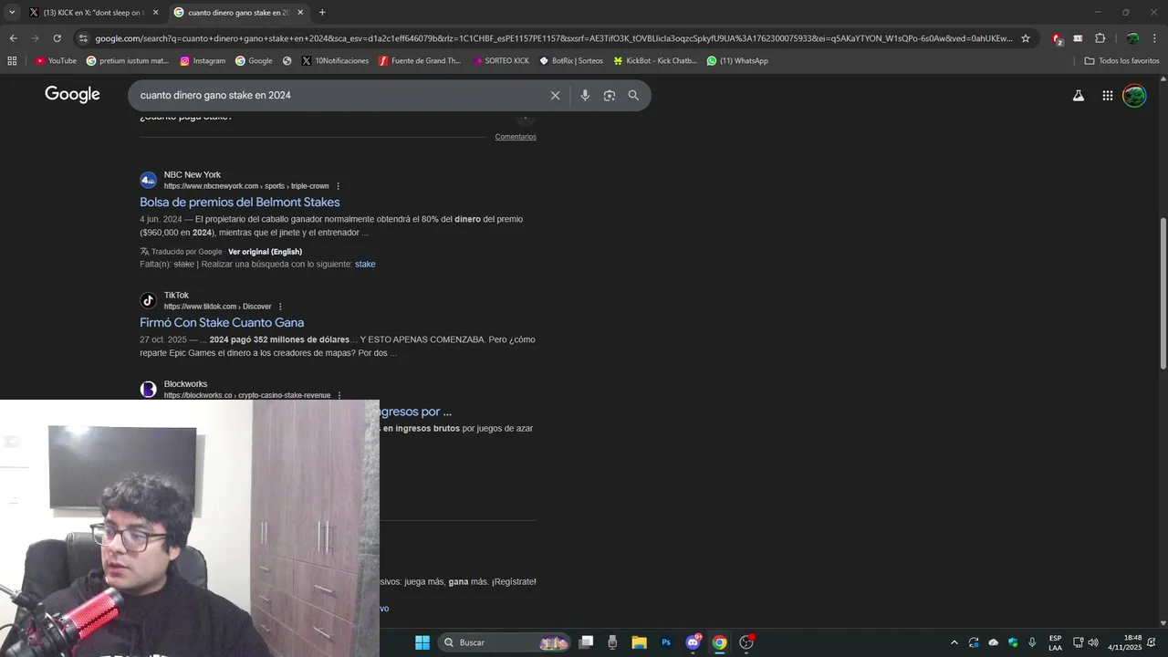Open the (11) WhatsApp bookmark
1168x657 pixels.
pos(737,61)
